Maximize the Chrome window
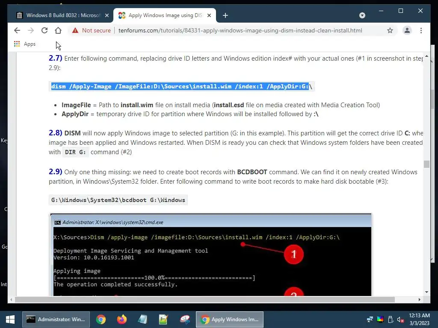Screen dimensions: 438x328 tap(400, 11)
